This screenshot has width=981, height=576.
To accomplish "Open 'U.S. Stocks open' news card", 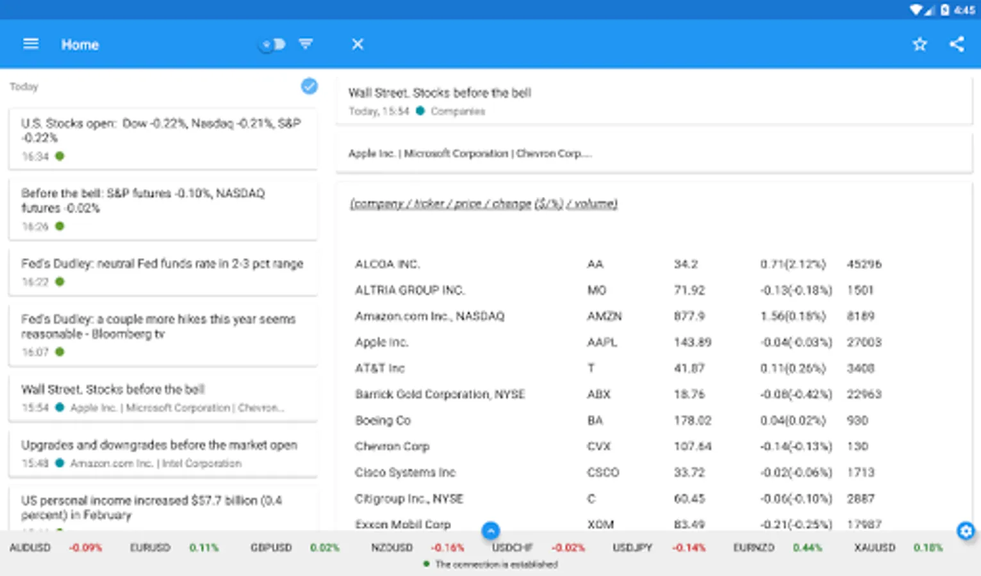I will (x=163, y=139).
